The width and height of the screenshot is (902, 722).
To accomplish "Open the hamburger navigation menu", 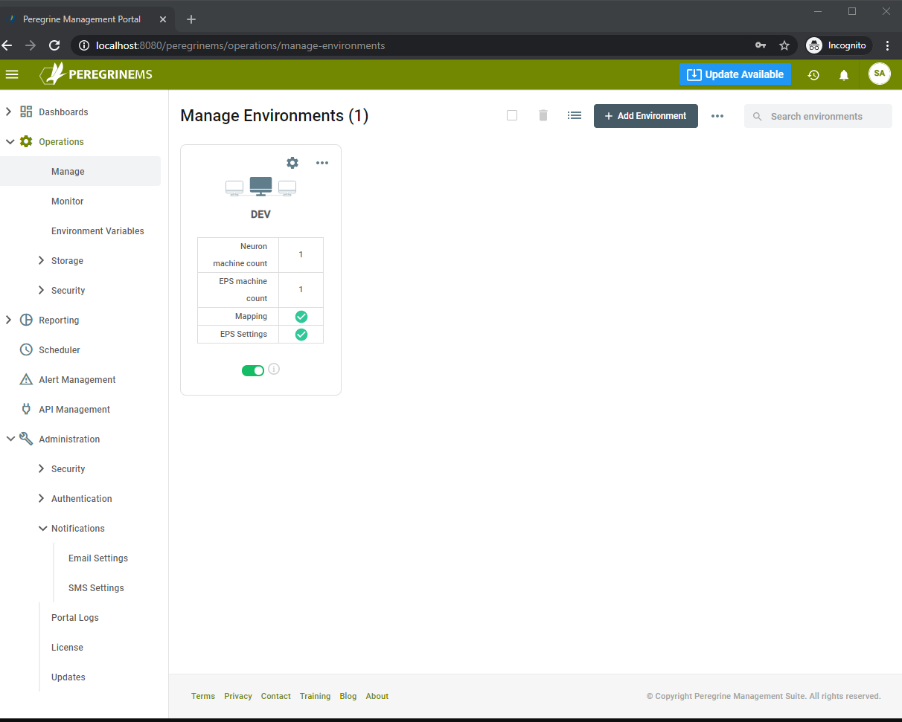I will coord(12,74).
